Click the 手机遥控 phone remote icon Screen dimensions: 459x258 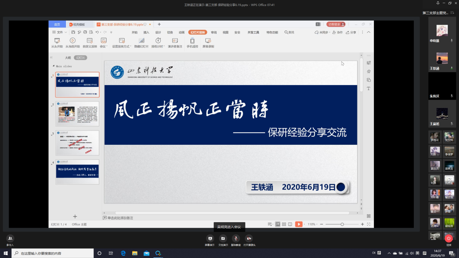(192, 41)
